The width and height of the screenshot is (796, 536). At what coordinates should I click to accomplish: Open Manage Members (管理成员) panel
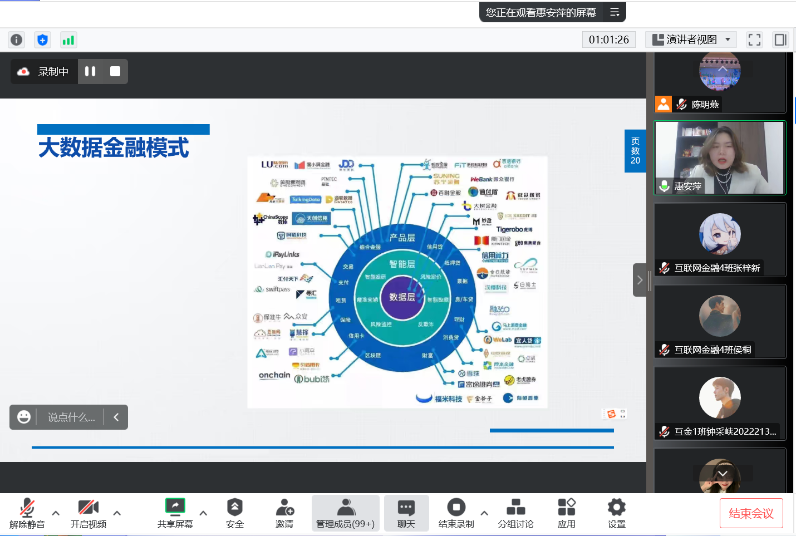pyautogui.click(x=345, y=513)
